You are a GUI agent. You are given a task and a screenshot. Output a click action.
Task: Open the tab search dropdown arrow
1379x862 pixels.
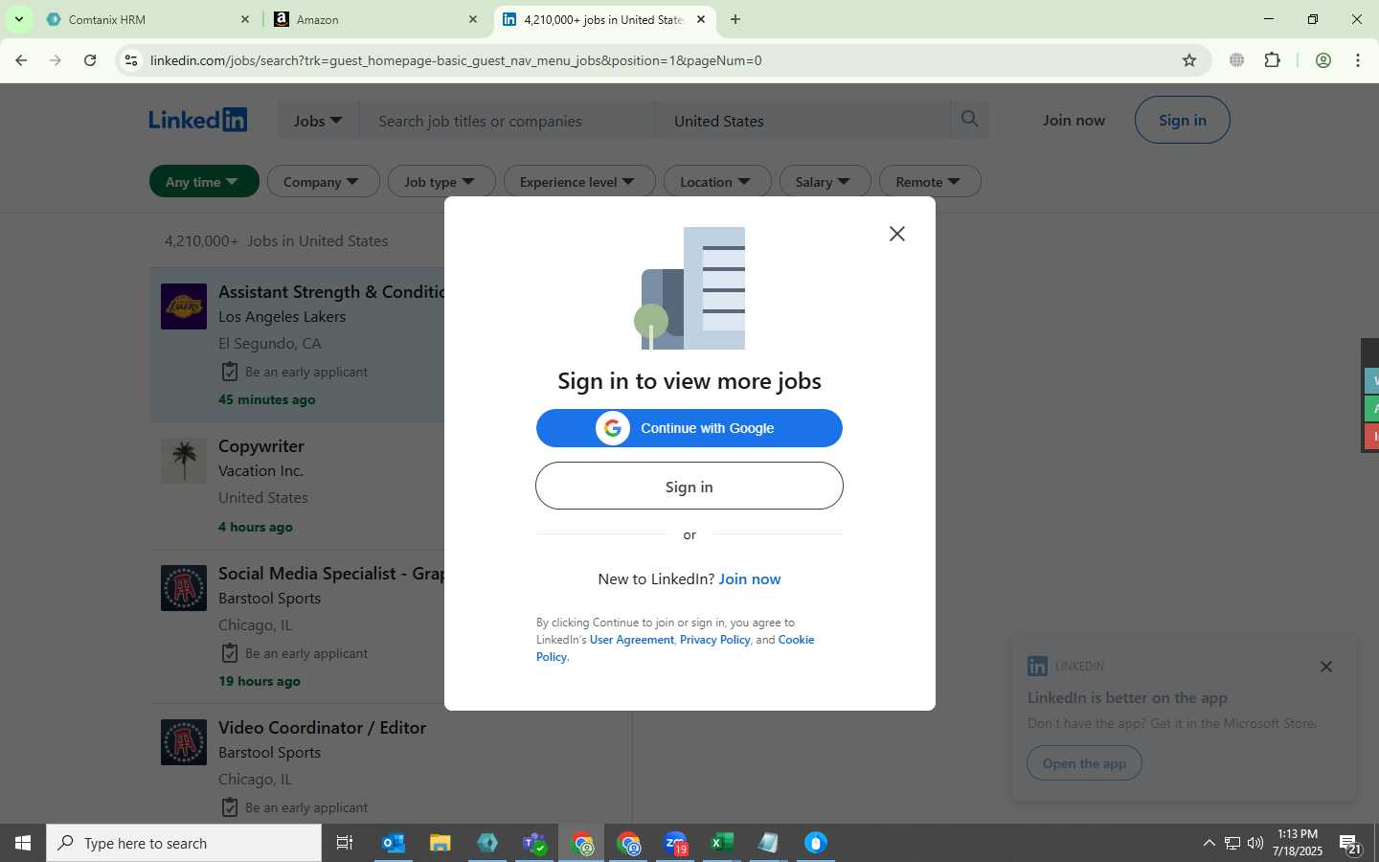tap(18, 19)
